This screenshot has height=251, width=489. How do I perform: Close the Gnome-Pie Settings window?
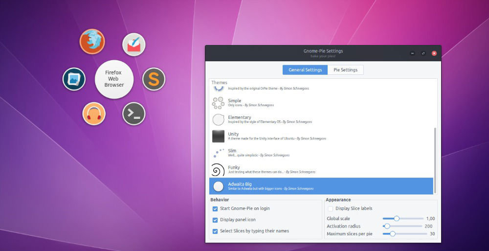[x=434, y=53]
